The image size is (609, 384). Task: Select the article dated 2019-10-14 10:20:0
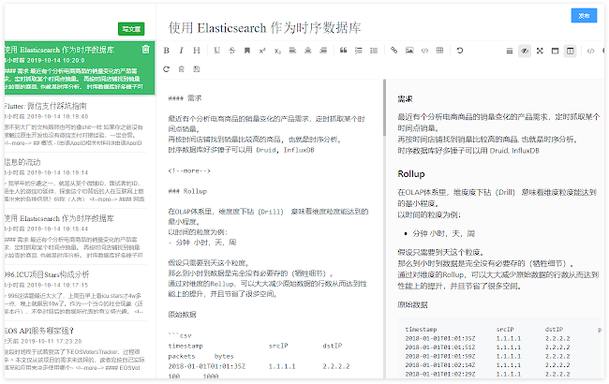tap(80, 68)
